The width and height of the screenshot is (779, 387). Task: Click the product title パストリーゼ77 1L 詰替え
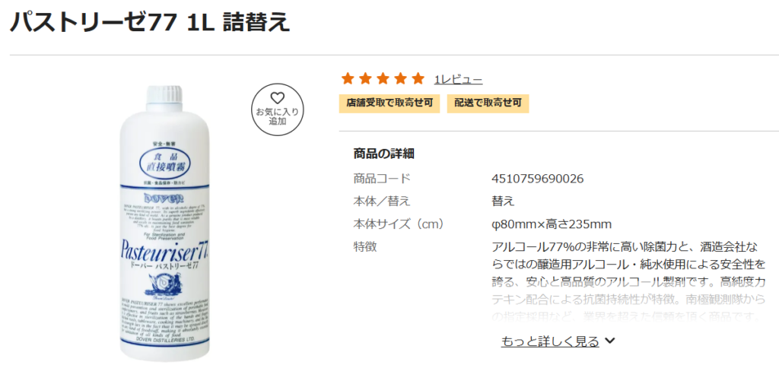(150, 22)
